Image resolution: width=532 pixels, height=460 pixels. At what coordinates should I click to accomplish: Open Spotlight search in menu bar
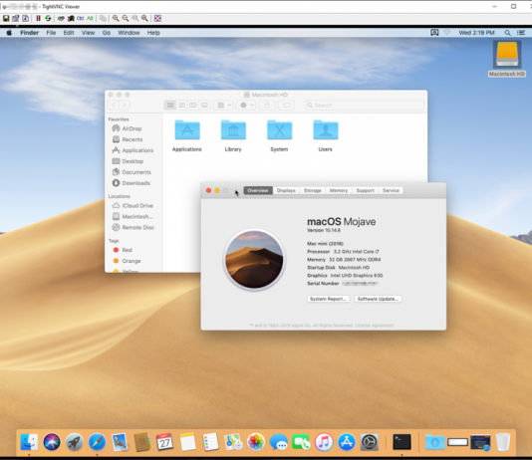[507, 33]
